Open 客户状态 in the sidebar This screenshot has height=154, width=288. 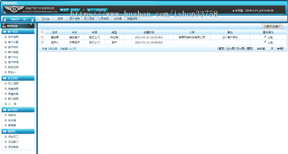click(13, 57)
